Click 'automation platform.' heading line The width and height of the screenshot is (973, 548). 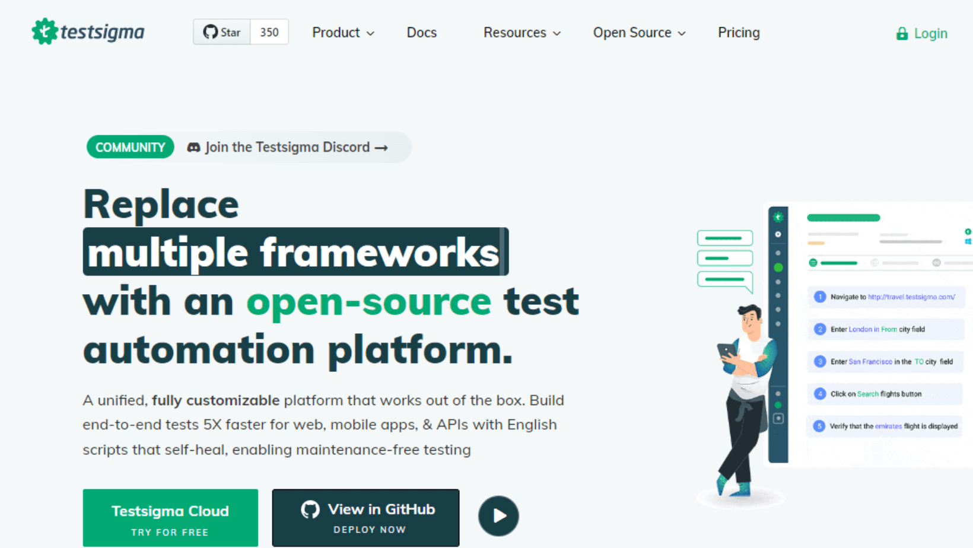298,350
